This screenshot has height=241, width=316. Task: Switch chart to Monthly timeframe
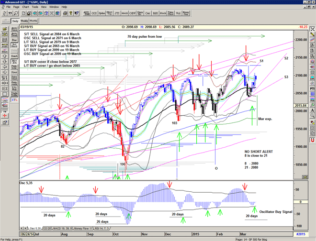pos(34,21)
